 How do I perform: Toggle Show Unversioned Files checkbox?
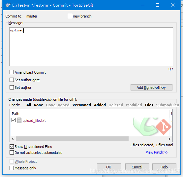coord(12,147)
